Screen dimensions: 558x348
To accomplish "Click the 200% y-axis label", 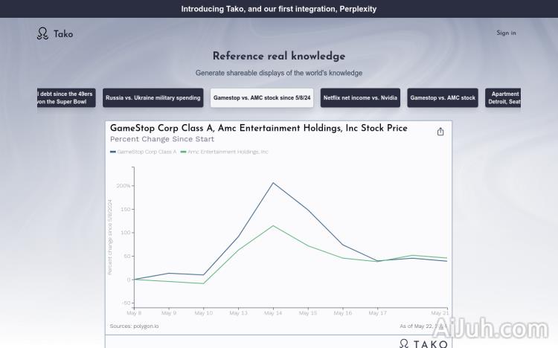I will point(124,186).
